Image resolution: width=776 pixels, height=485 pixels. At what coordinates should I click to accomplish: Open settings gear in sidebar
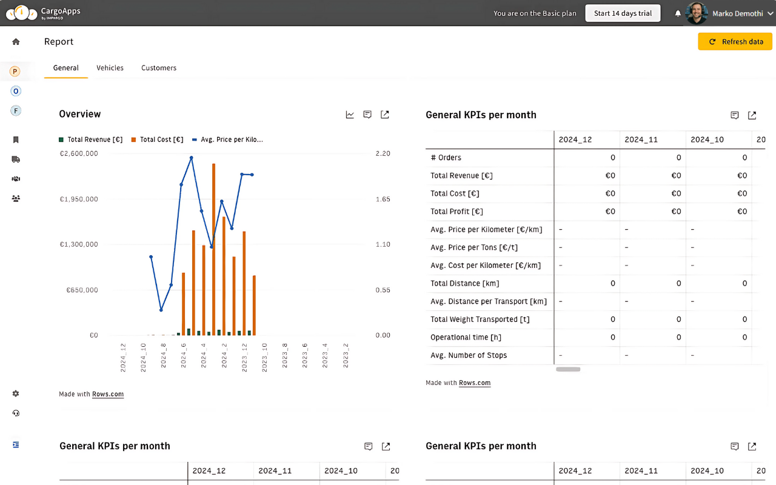pos(16,393)
